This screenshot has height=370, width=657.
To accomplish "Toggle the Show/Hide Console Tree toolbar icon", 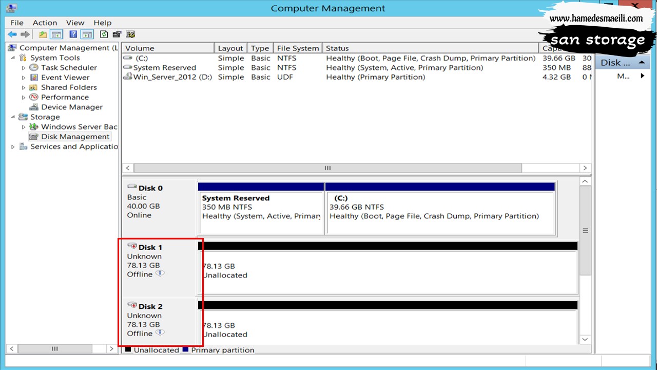I will pos(56,34).
